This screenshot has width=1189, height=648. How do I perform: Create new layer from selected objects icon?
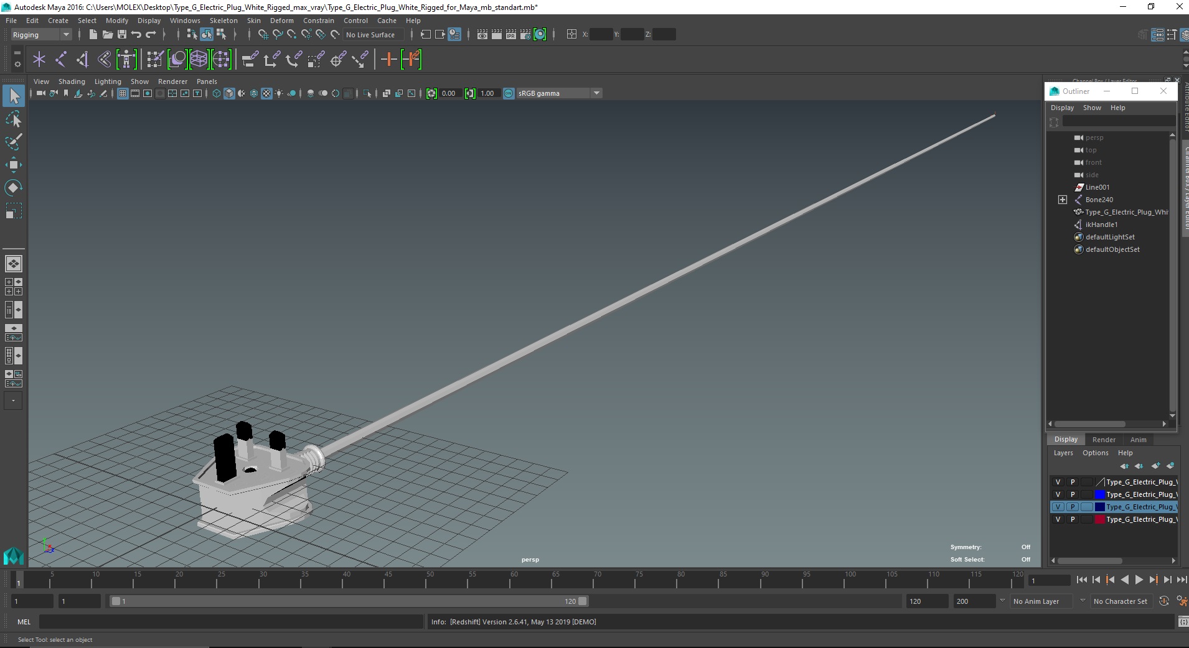click(x=1171, y=466)
